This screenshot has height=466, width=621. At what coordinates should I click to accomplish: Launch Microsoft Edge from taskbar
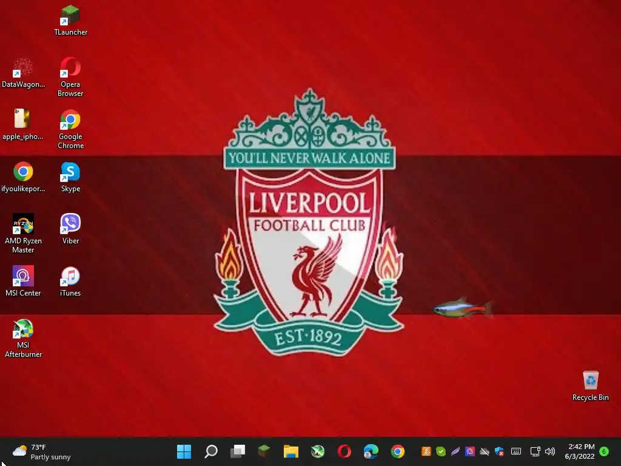tap(371, 451)
